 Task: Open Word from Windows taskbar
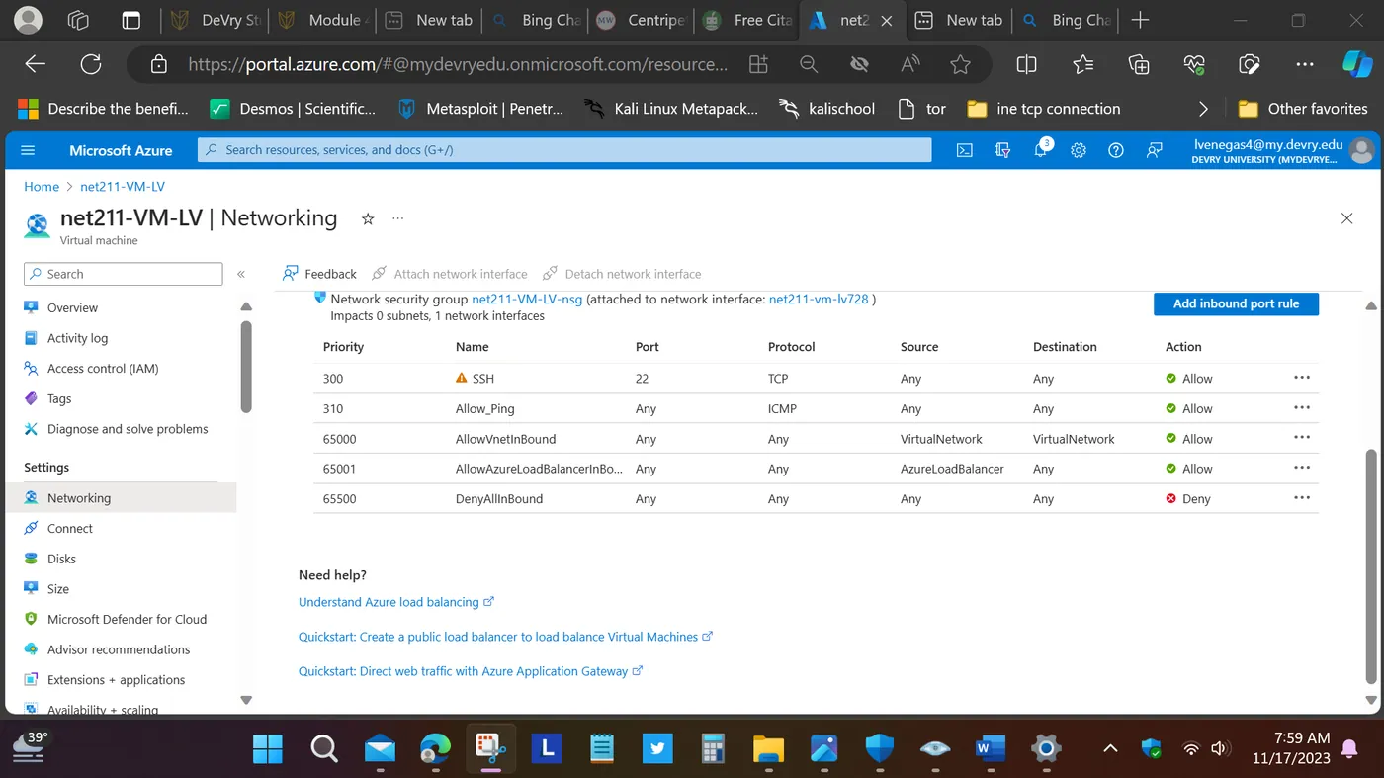[990, 748]
